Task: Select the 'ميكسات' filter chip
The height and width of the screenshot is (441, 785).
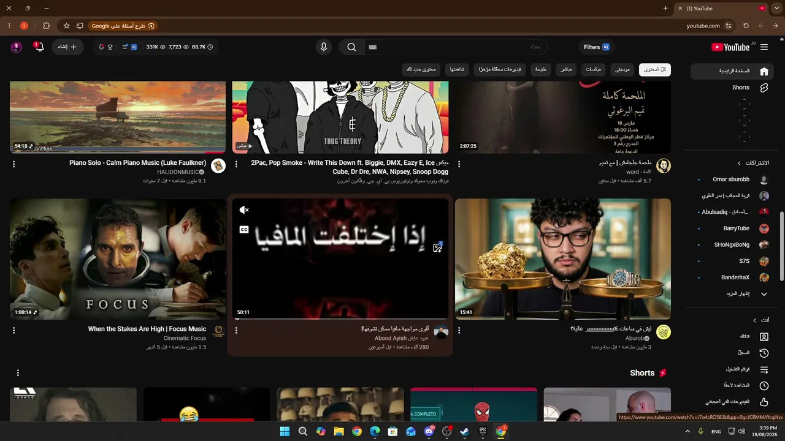Action: (593, 69)
